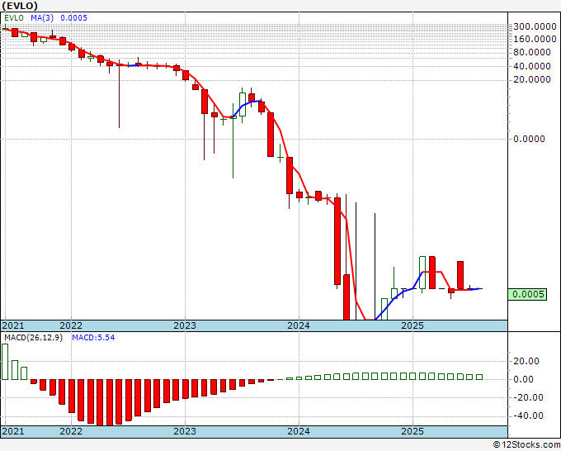Click the 0.0000 price axis label
561x451 pixels.
[529, 139]
